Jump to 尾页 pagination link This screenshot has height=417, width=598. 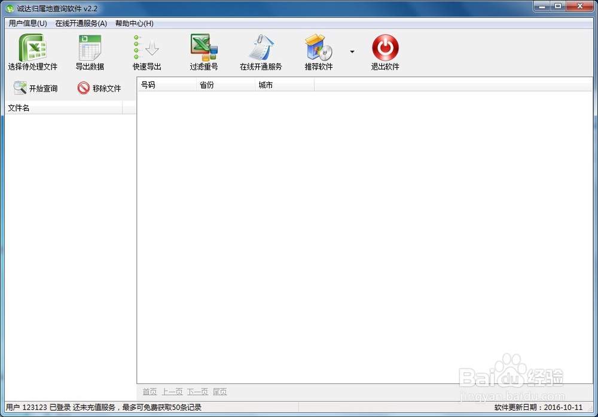(220, 392)
